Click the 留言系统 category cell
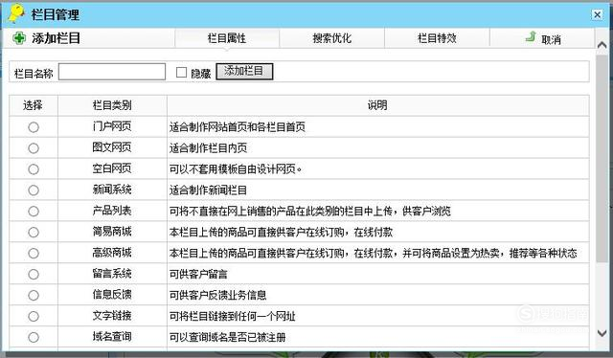This screenshot has width=613, height=358. (x=112, y=274)
